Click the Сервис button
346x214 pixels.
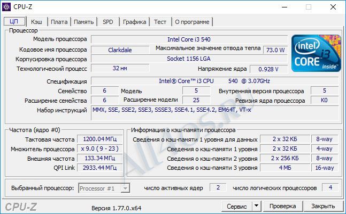pos(237,206)
